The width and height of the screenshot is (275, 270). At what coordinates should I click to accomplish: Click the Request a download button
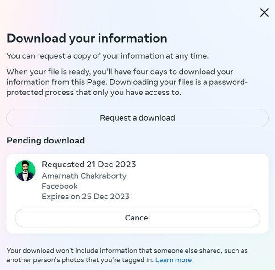point(137,118)
